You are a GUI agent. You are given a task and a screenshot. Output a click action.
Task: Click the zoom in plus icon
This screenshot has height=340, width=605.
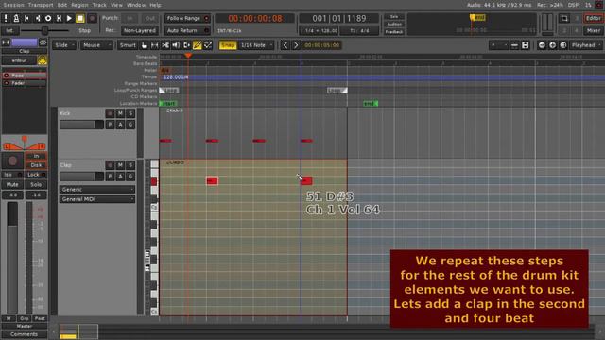click(x=552, y=45)
